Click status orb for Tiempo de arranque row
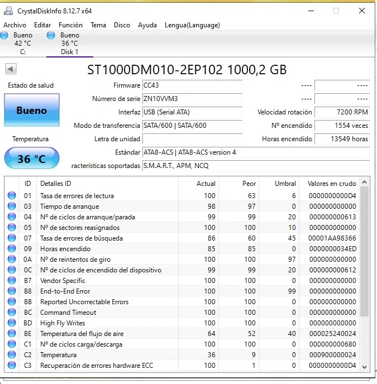 (12, 206)
